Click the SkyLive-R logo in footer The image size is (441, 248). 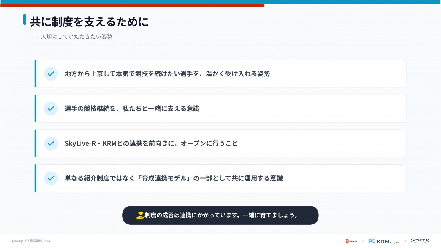click(x=420, y=241)
